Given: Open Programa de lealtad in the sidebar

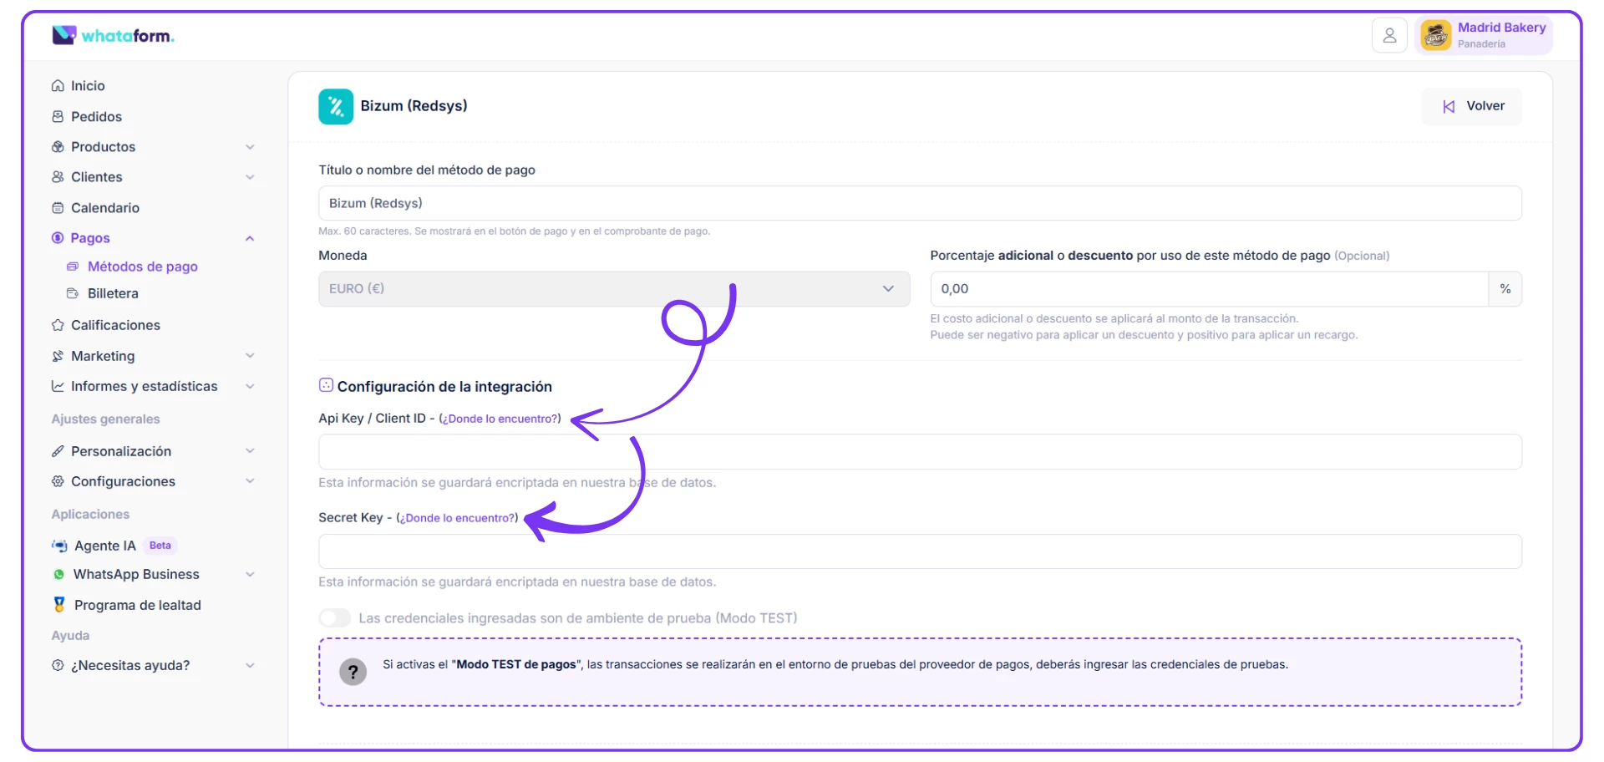Looking at the screenshot, I should [137, 605].
